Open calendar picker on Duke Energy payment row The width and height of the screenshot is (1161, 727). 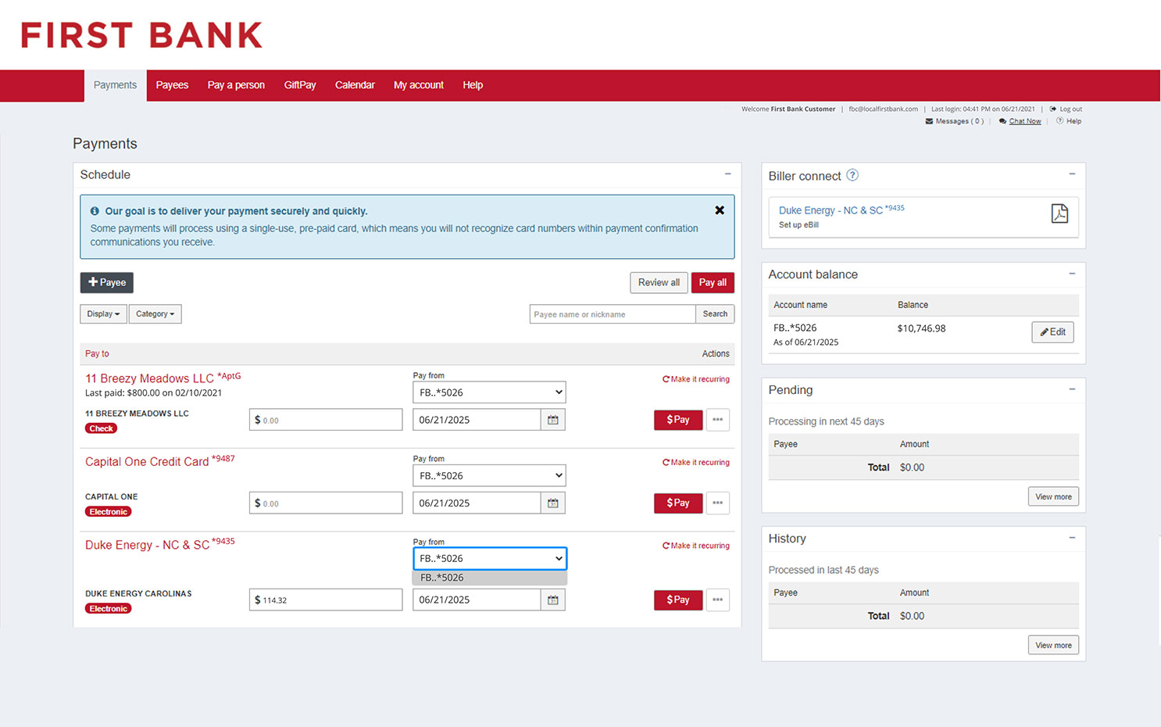pyautogui.click(x=553, y=600)
